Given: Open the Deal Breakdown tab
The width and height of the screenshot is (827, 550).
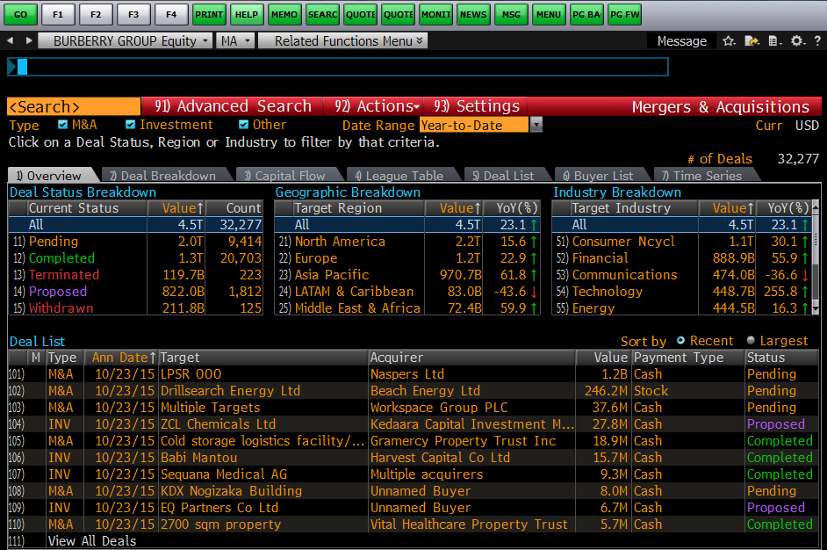Looking at the screenshot, I should click(x=162, y=176).
